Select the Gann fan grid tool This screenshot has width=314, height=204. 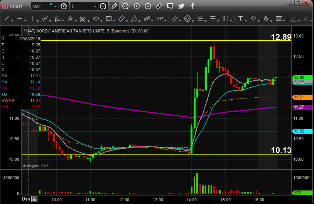[83, 19]
